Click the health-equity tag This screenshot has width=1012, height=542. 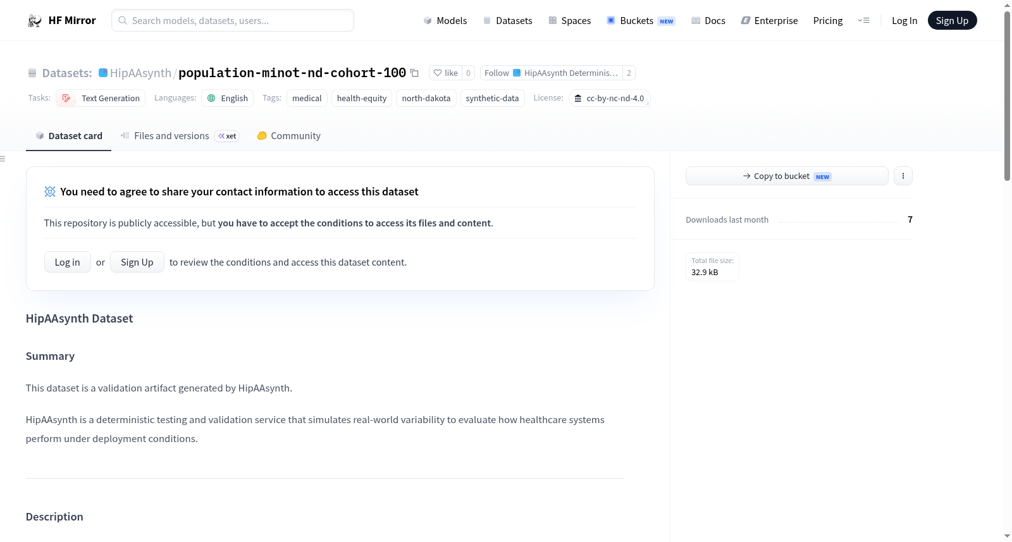pos(362,98)
